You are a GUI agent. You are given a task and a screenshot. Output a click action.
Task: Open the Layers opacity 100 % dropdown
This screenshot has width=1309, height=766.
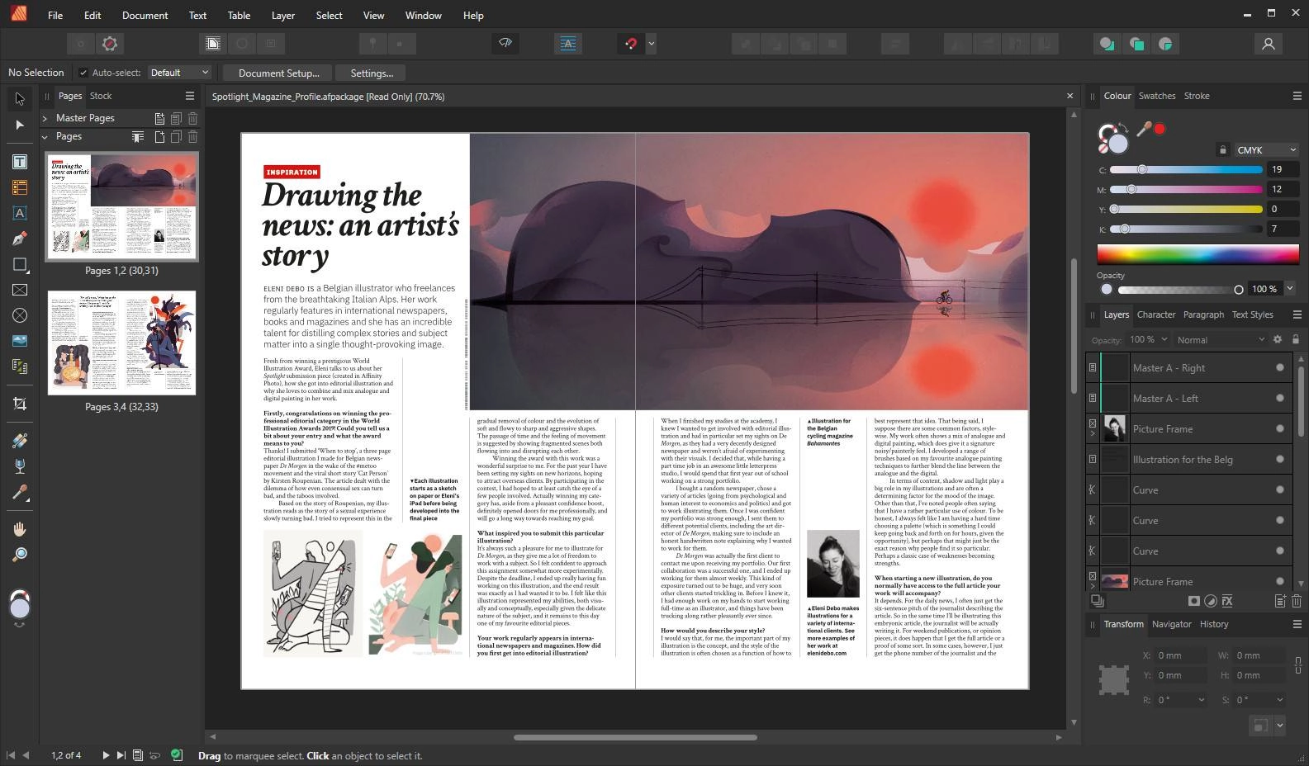click(x=1149, y=339)
